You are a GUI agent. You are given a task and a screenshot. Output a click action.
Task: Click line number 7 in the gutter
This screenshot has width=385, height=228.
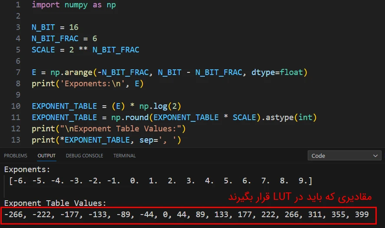pyautogui.click(x=17, y=72)
